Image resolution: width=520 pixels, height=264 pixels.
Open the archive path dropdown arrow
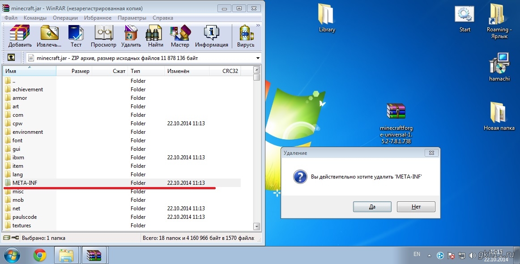pyautogui.click(x=258, y=58)
